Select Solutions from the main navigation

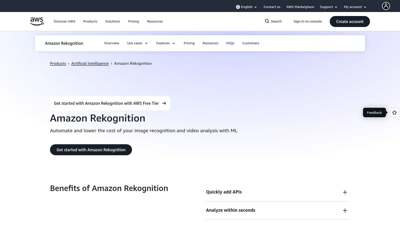[112, 21]
